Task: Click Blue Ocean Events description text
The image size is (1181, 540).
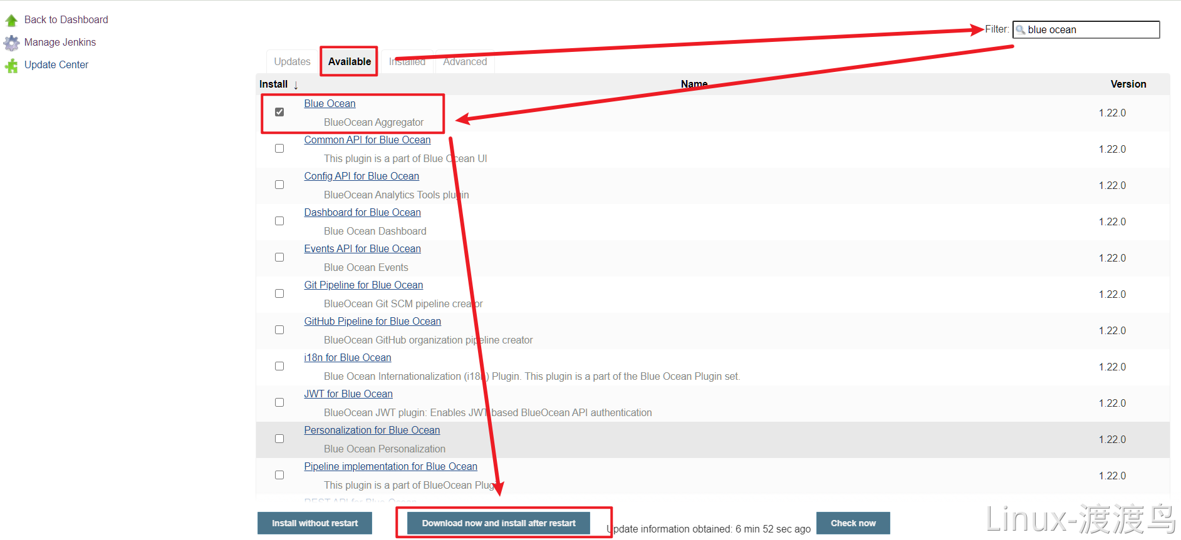Action: click(366, 267)
